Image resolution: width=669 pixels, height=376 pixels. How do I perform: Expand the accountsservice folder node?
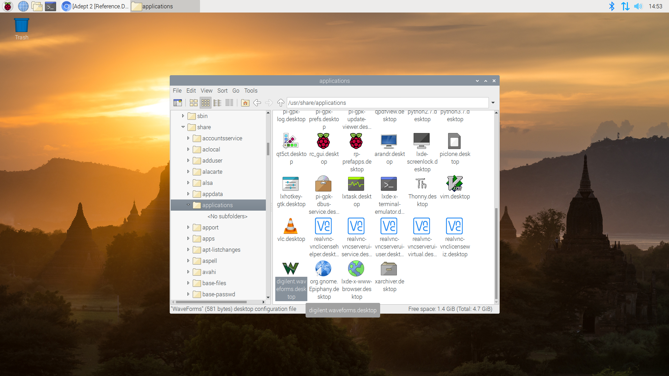(188, 138)
